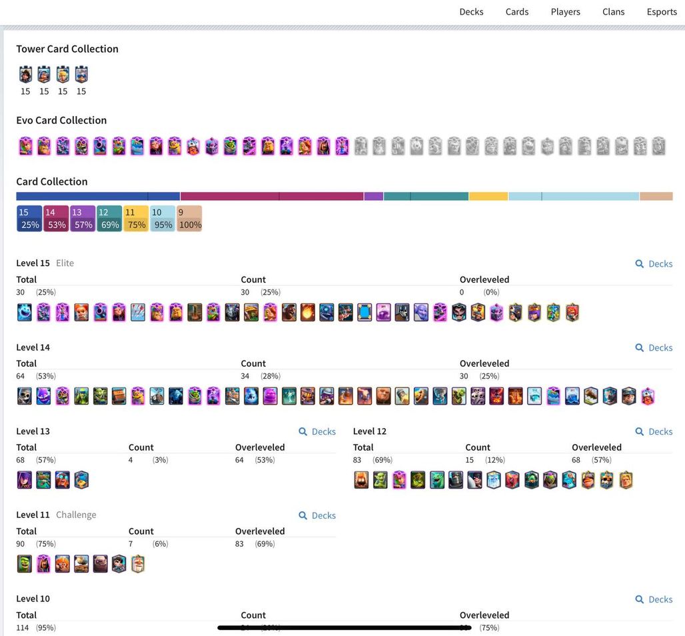Screen dimensions: 685x636
Task: Click the Fireball card in Level 15
Action: (308, 313)
